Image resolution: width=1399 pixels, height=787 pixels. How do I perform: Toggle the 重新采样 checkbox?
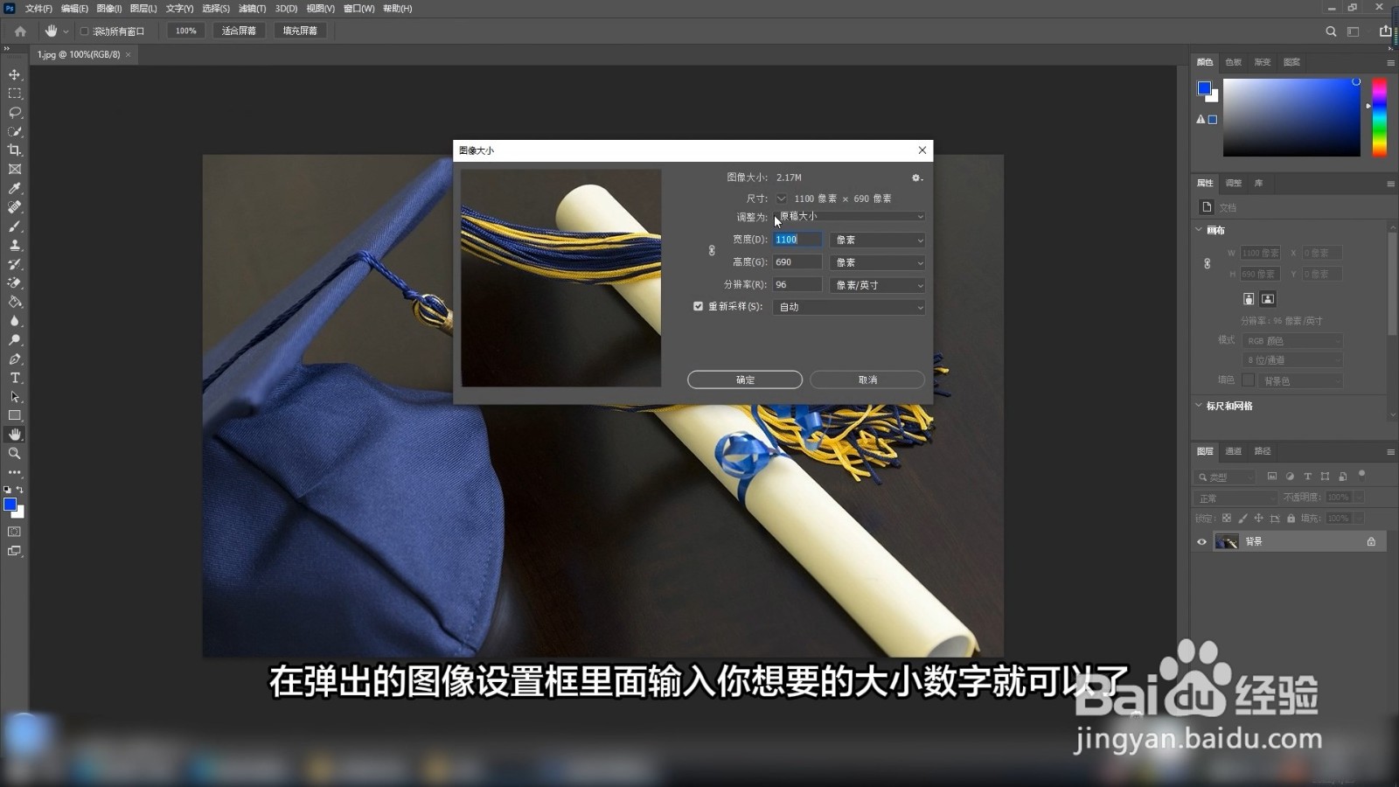(698, 306)
